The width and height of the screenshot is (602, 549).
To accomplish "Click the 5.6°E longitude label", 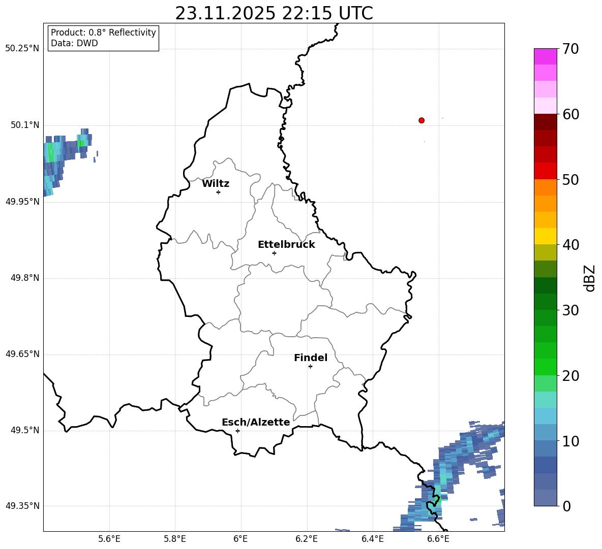I will tap(109, 539).
